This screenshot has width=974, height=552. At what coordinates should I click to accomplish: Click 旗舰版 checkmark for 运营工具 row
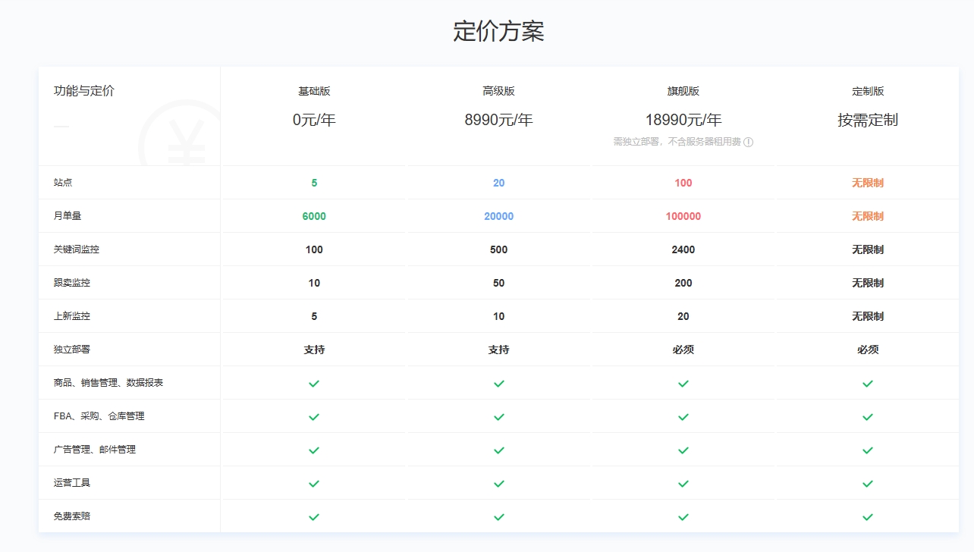(x=683, y=484)
